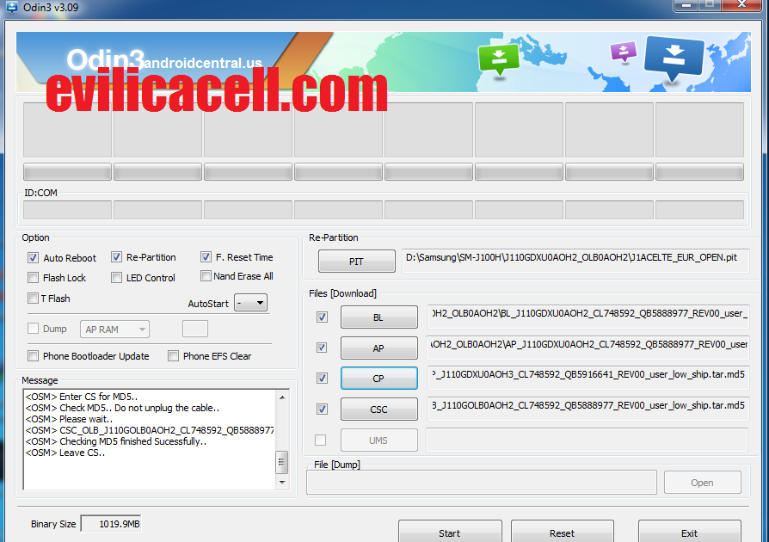The width and height of the screenshot is (769, 542).
Task: Click the UMS file button
Action: (x=379, y=440)
